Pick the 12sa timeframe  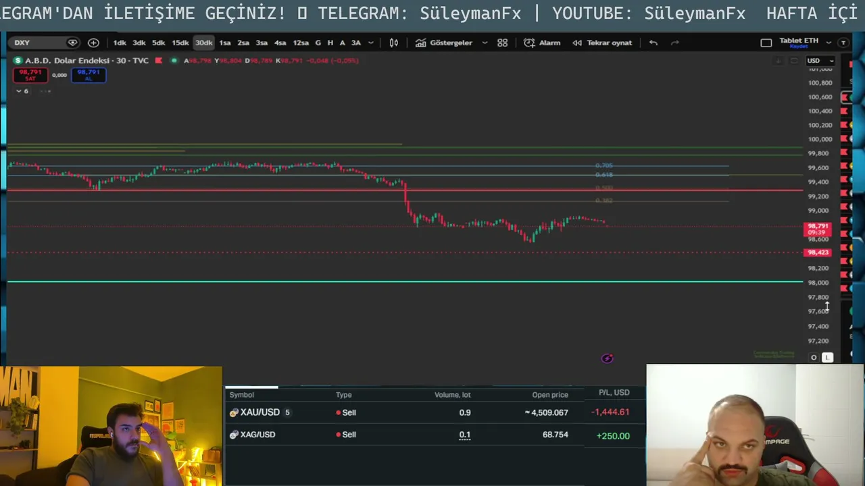click(x=301, y=43)
